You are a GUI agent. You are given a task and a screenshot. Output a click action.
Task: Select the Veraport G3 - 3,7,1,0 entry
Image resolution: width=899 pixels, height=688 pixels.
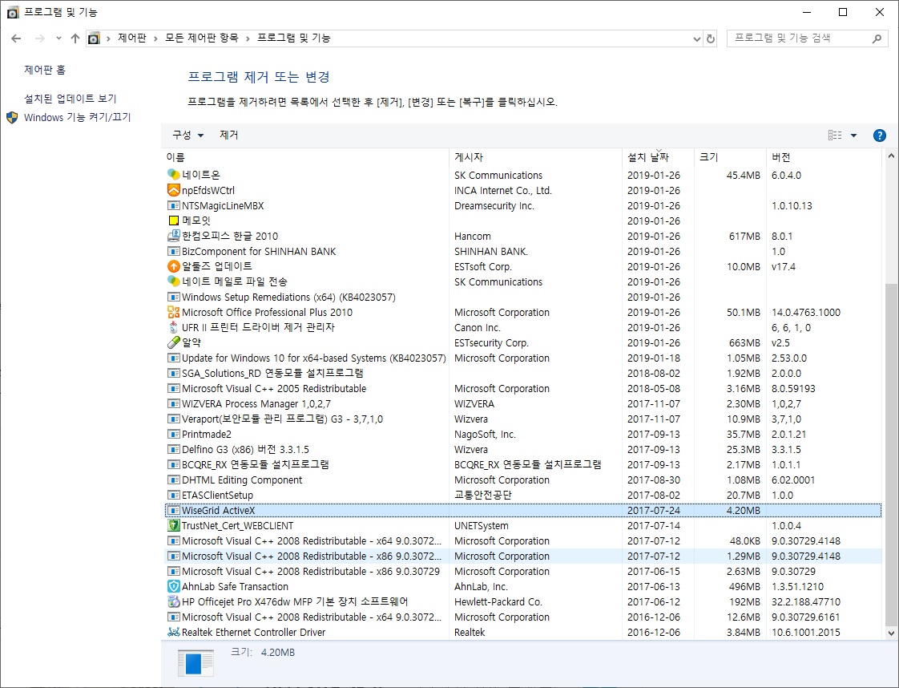[523, 419]
